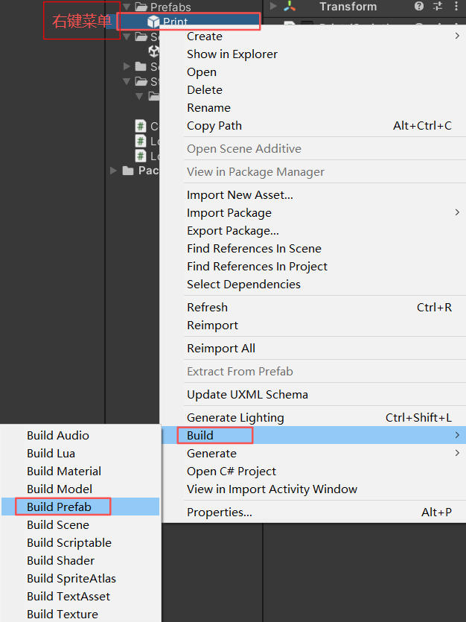Open Transform component help reference icon
The image size is (466, 622).
pos(420,7)
